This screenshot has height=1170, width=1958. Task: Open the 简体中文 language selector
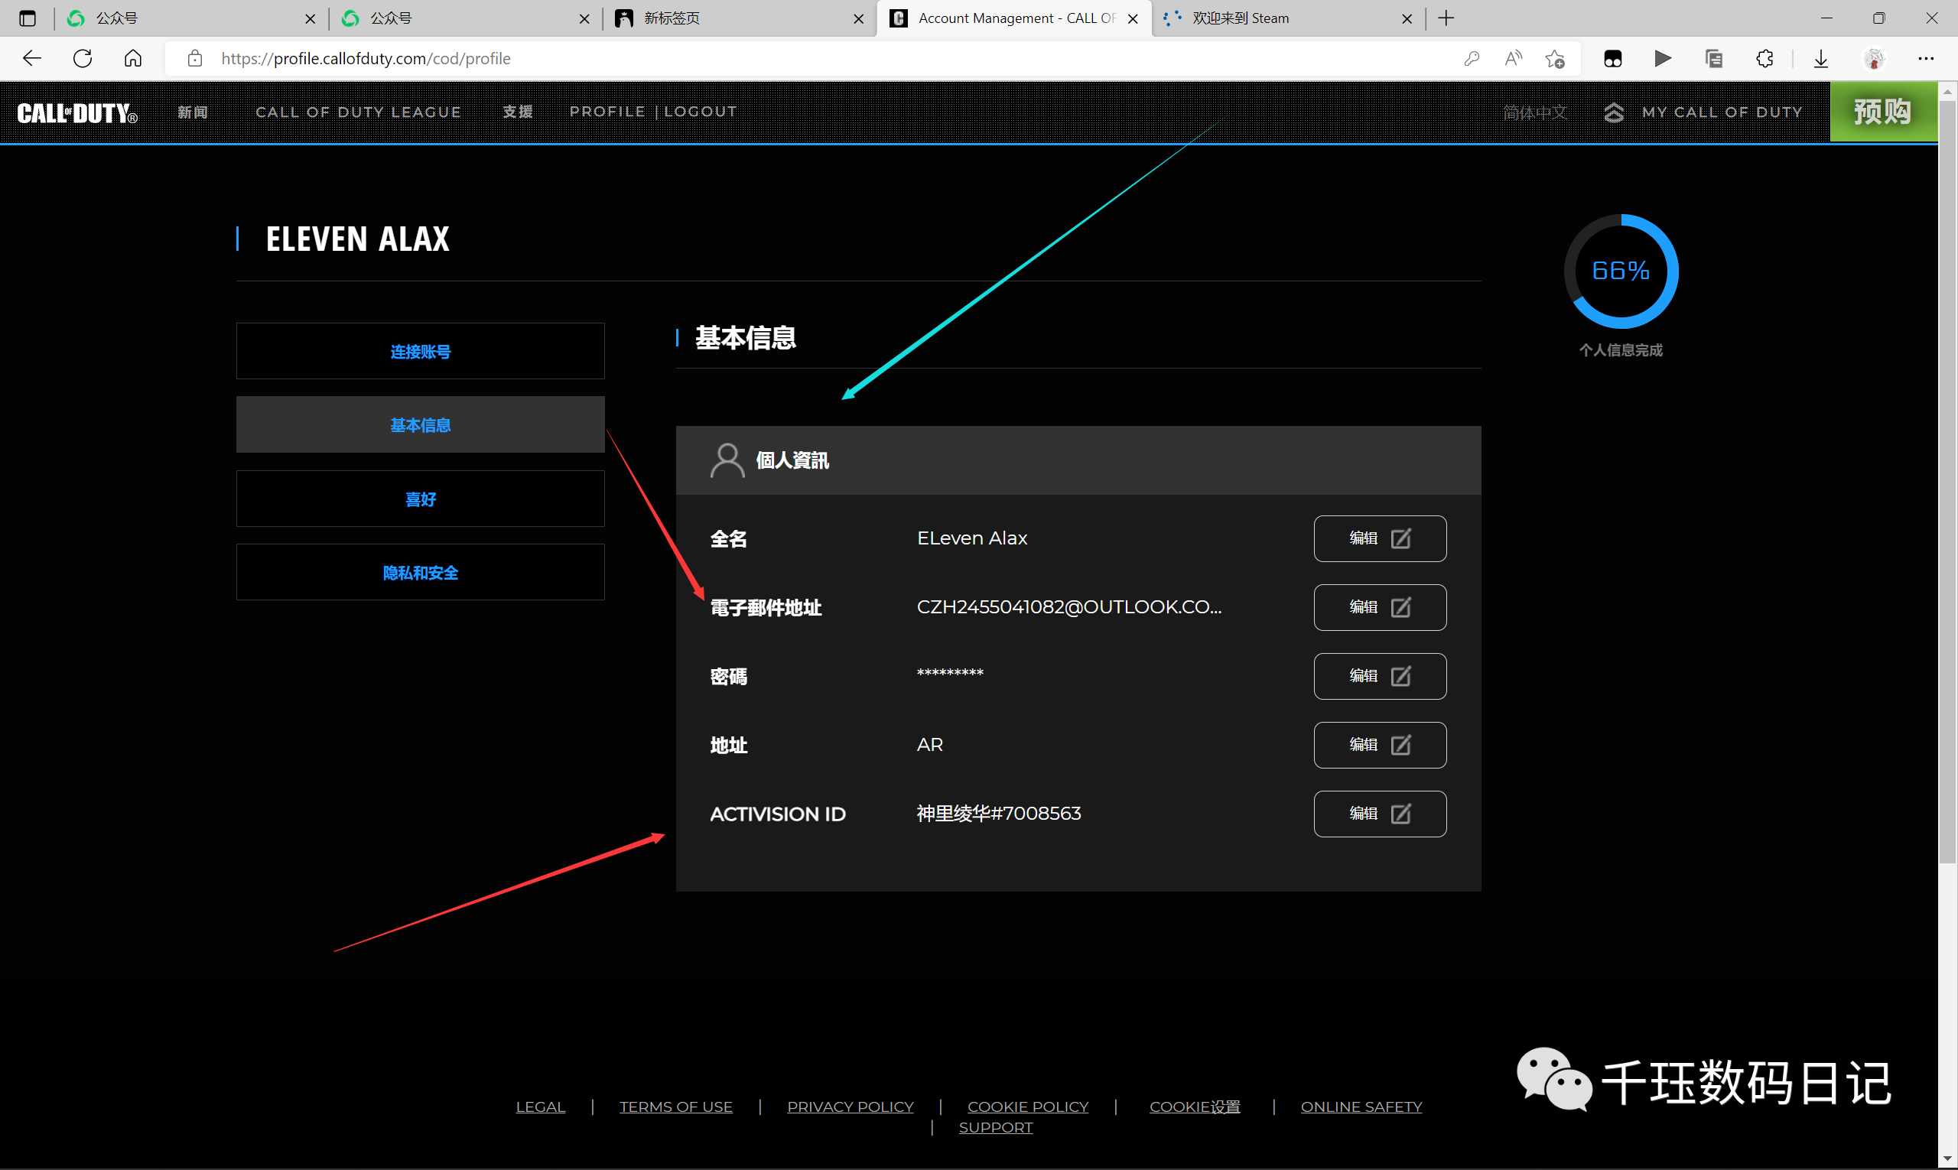coord(1534,112)
